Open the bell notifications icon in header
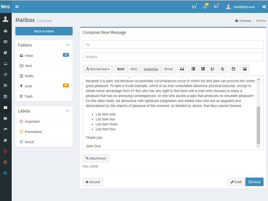 (205, 7)
